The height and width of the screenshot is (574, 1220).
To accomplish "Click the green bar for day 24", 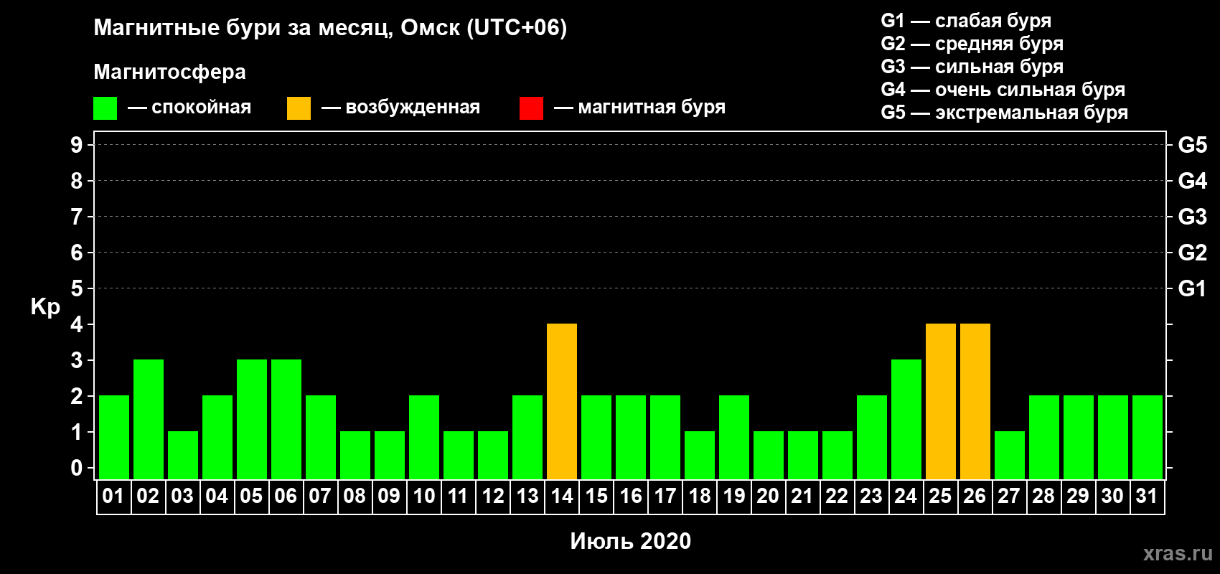I will click(906, 419).
